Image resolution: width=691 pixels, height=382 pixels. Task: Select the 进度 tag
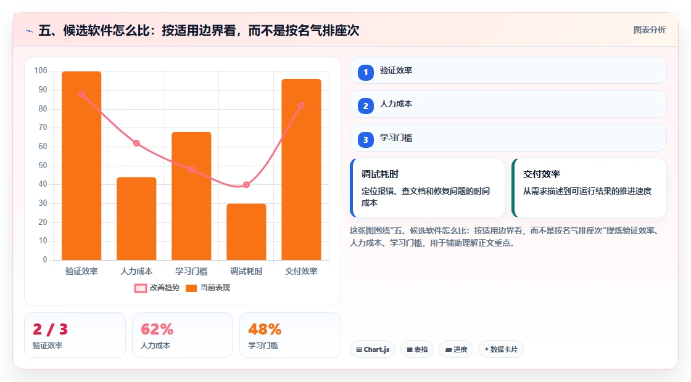tap(456, 349)
